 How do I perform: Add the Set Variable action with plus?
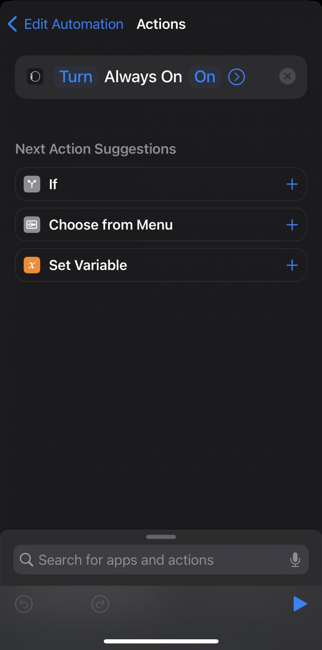[x=292, y=265]
